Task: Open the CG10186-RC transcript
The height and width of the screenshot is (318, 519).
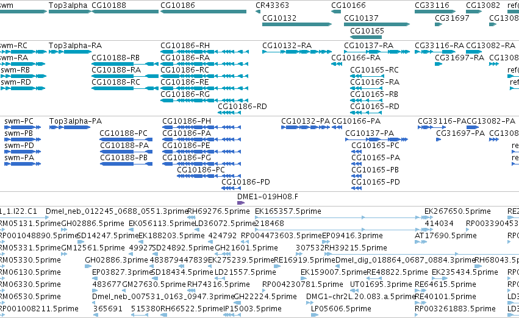Action: pyautogui.click(x=204, y=76)
